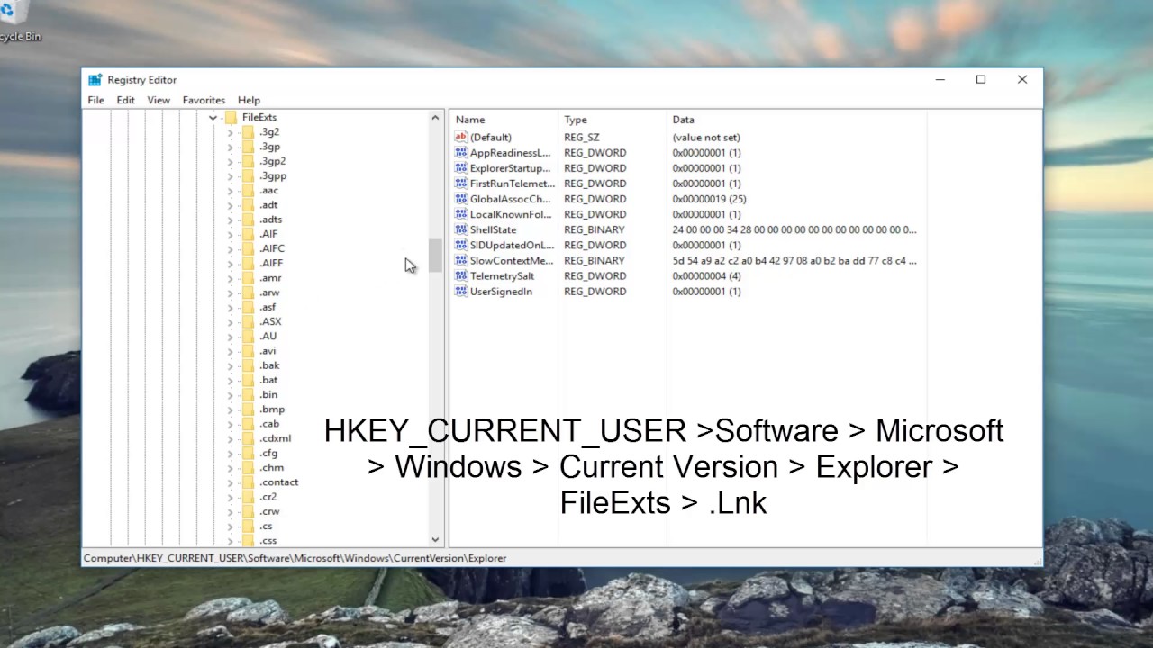The width and height of the screenshot is (1153, 648).
Task: Click the FirstRunTelemet... value icon
Action: (461, 184)
